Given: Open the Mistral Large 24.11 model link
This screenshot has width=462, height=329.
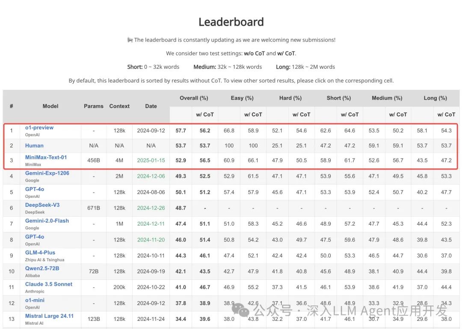Looking at the screenshot, I should click(49, 316).
